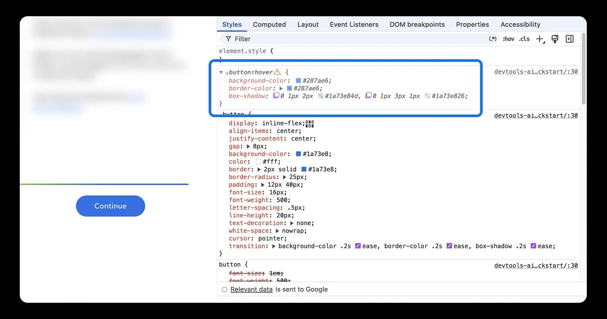Image resolution: width=607 pixels, height=319 pixels.
Task: Toggle the .cls element classes pane
Action: pos(524,39)
